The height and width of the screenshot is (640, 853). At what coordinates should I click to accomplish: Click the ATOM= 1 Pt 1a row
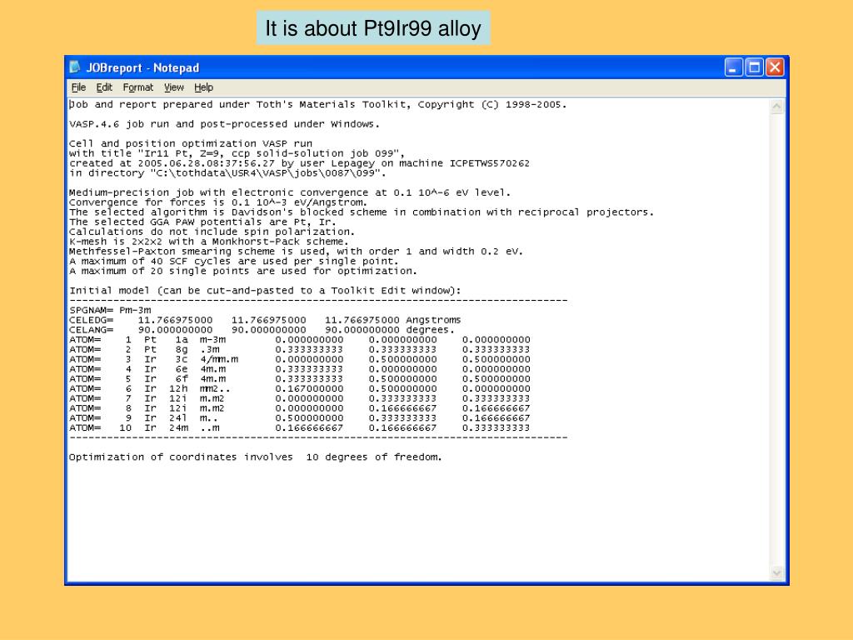(300, 340)
